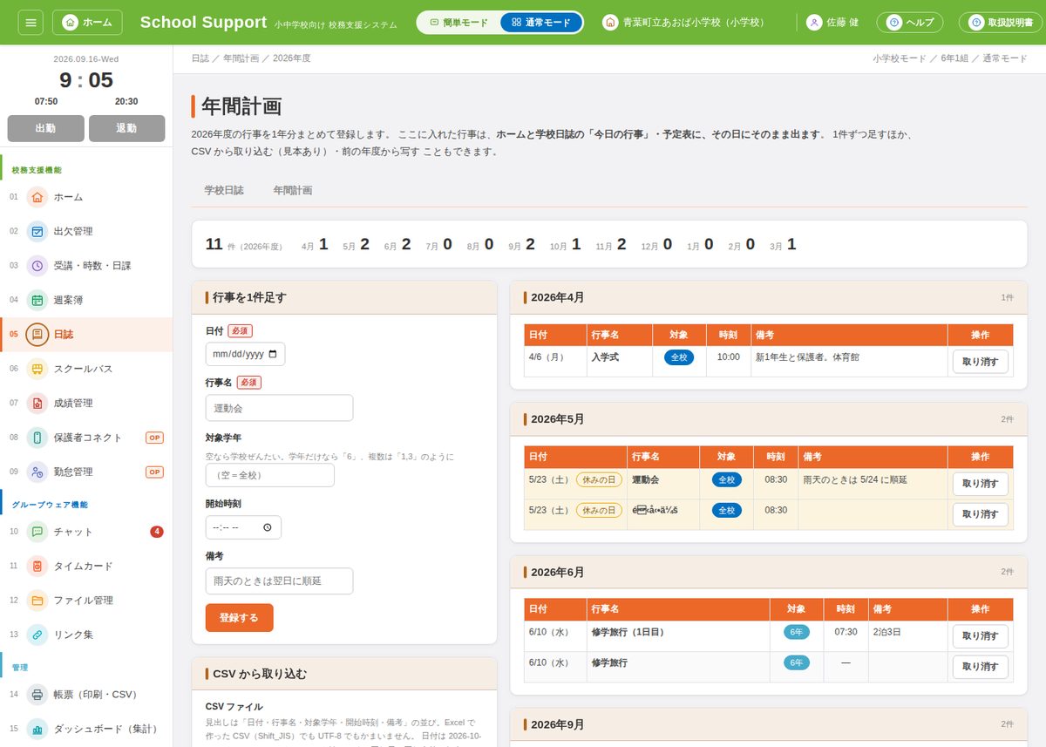
Task: Click the 登録する button
Action: [240, 618]
